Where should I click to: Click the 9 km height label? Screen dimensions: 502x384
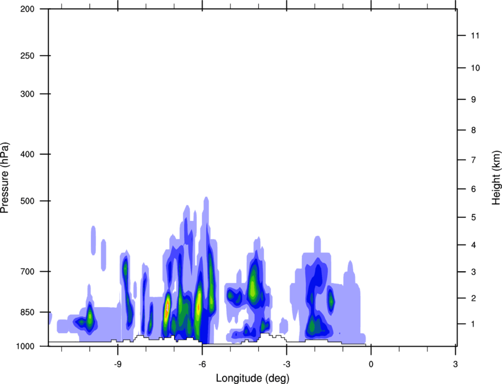(x=473, y=100)
